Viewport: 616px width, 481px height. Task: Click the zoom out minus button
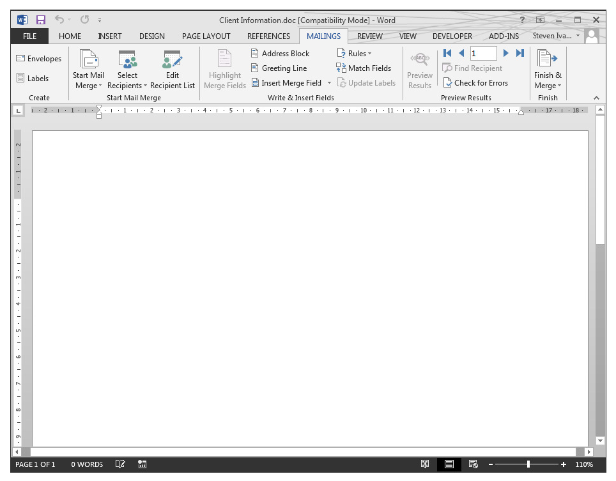click(491, 464)
